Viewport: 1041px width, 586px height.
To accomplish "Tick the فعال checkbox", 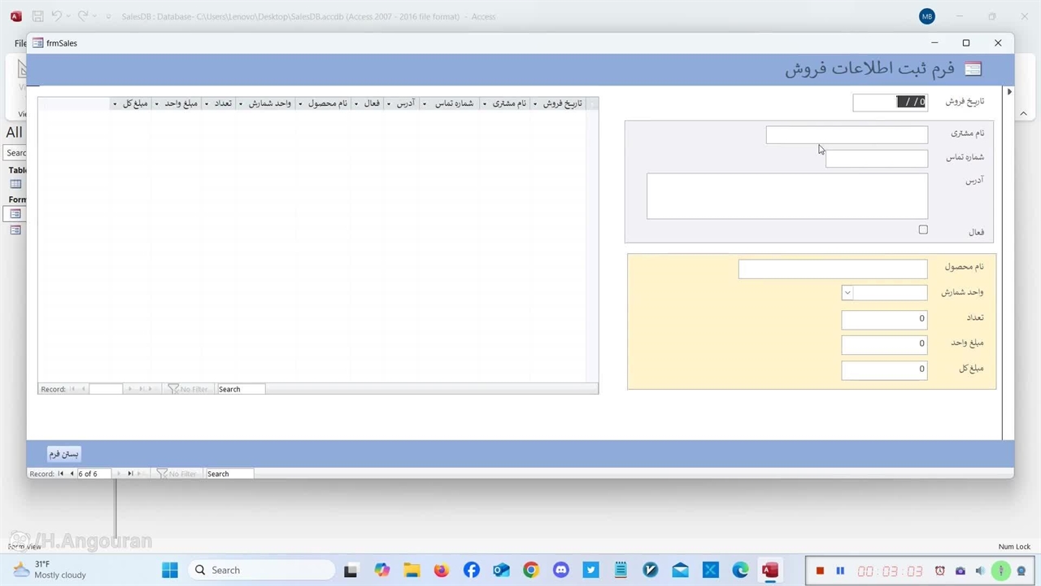I will click(923, 230).
